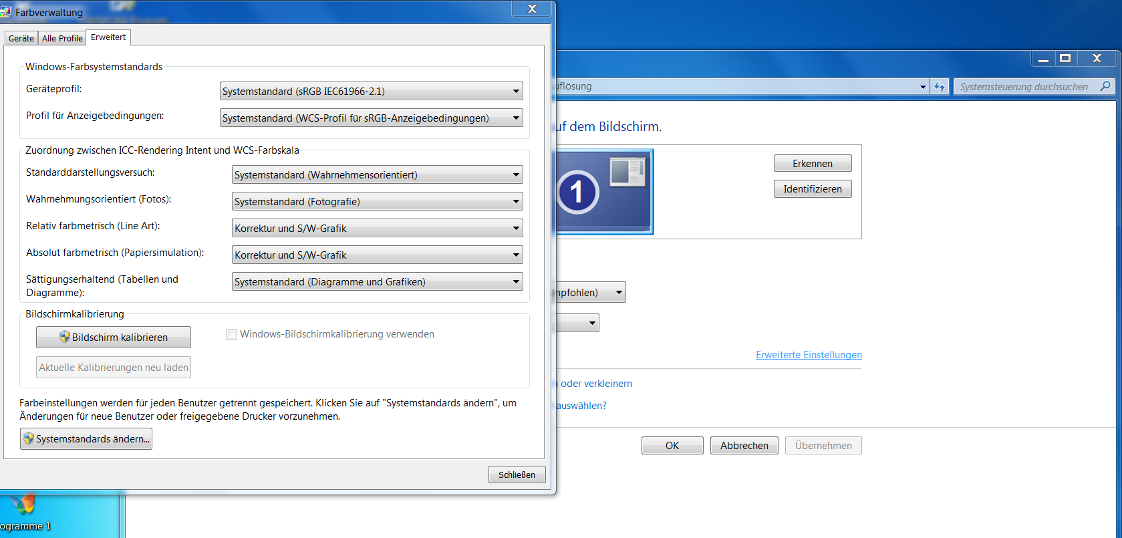Image resolution: width=1122 pixels, height=538 pixels.
Task: Click OK in the display settings window
Action: tap(672, 445)
